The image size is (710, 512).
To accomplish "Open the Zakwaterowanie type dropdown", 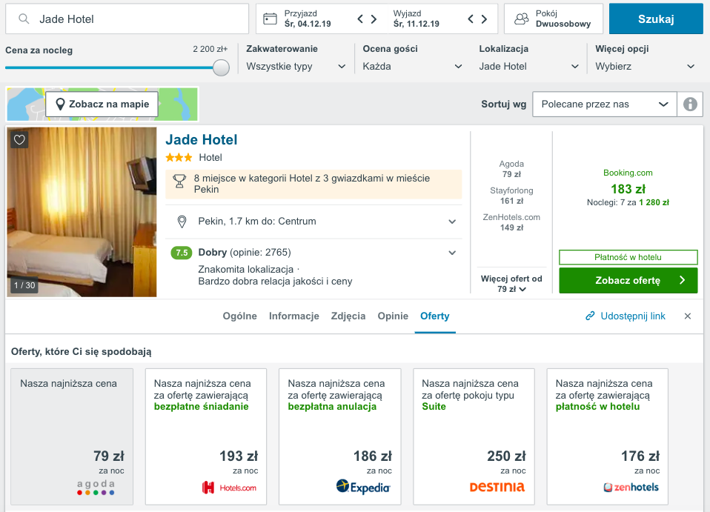I will click(296, 66).
